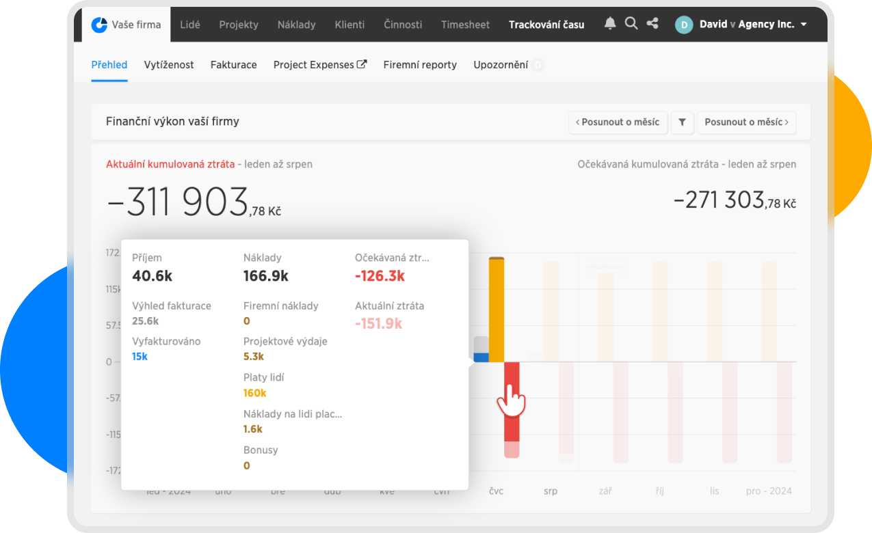Click external link icon beside Project Expenses

click(x=362, y=64)
